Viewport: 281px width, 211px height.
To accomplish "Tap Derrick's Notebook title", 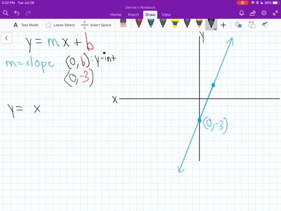I will click(x=140, y=8).
